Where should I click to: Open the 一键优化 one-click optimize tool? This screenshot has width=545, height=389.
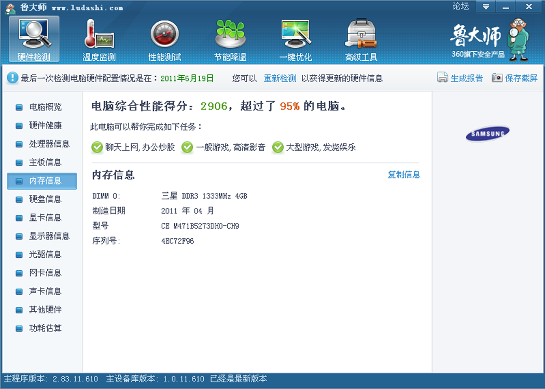click(x=296, y=39)
